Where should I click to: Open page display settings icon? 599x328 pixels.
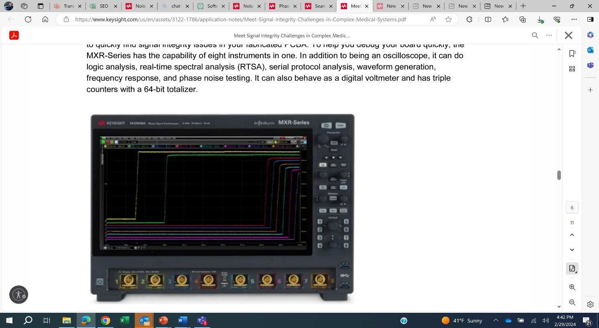click(572, 269)
